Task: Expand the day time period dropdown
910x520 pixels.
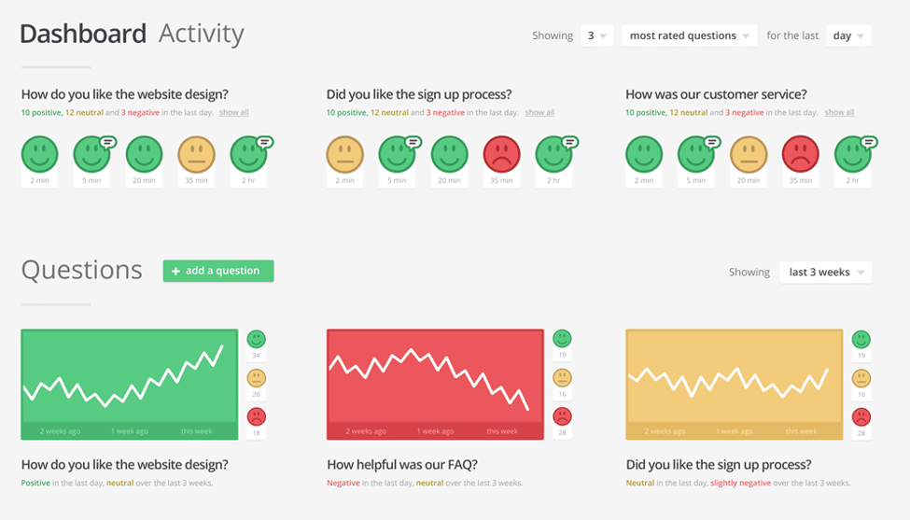Action: 848,36
